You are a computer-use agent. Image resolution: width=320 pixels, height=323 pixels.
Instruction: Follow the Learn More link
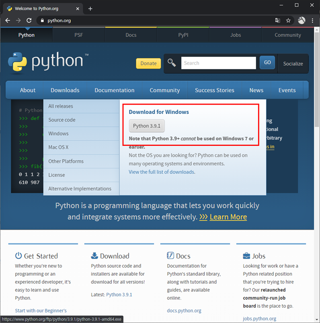pyautogui.click(x=228, y=217)
